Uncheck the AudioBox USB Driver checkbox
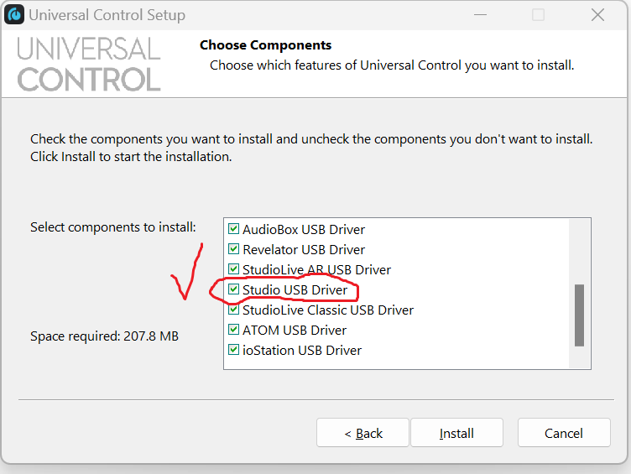Viewport: 631px width, 474px height. pos(234,229)
